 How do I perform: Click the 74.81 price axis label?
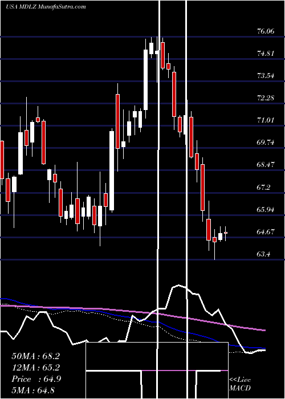[266, 54]
